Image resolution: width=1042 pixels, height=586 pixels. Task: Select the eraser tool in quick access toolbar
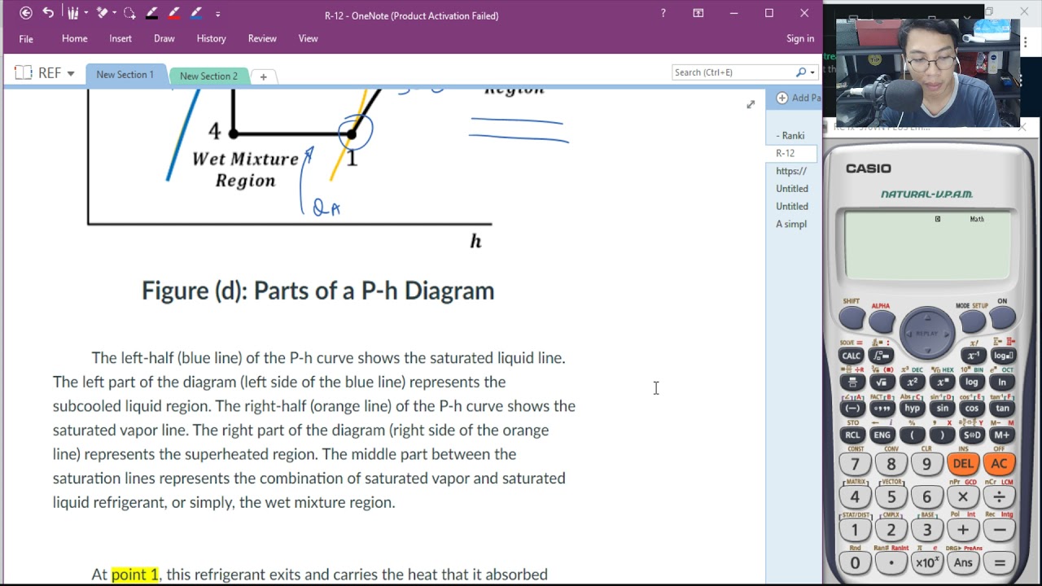(102, 13)
